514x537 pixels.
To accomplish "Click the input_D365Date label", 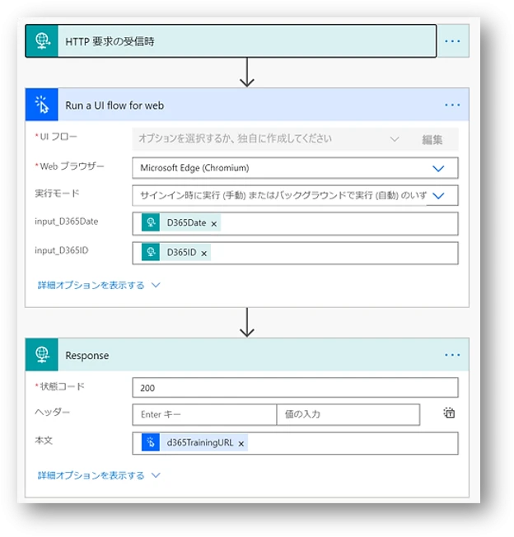I will pos(67,222).
